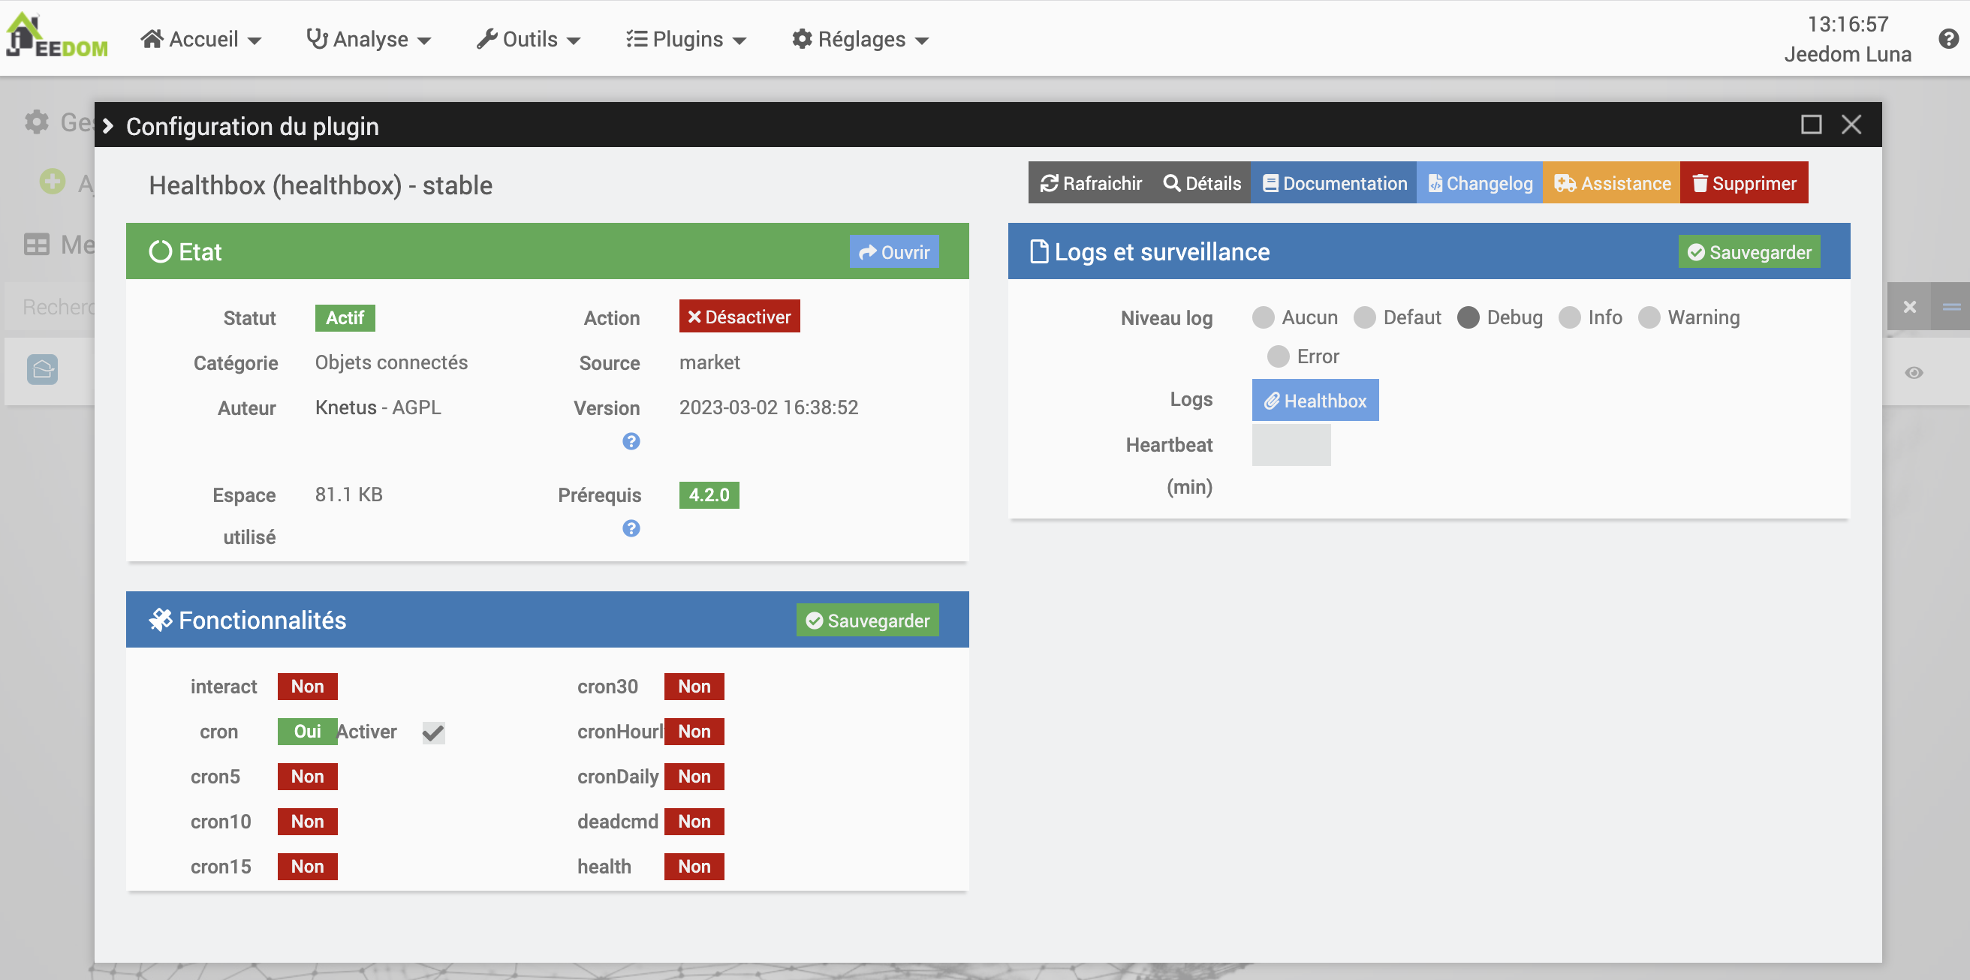Click the Changelog button
This screenshot has height=980, width=1970.
coord(1479,183)
